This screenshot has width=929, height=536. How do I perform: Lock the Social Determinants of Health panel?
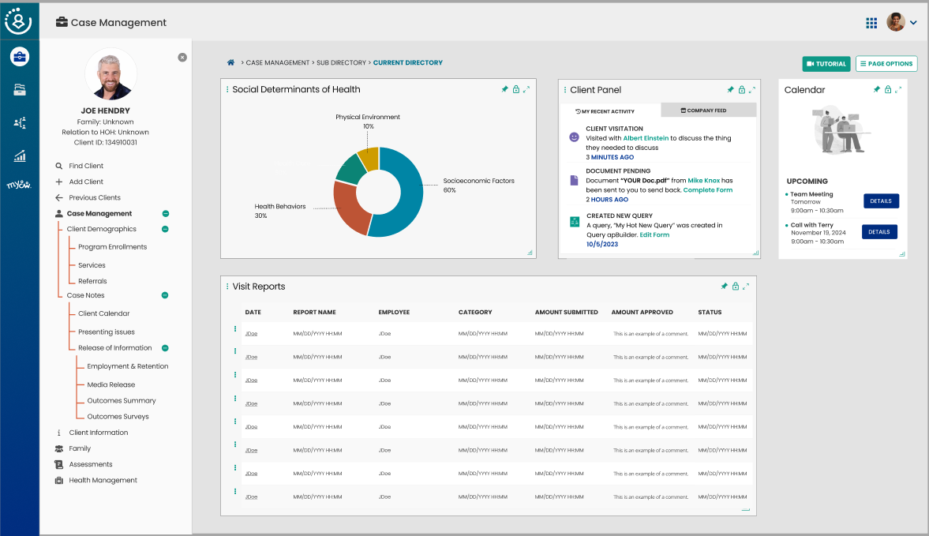point(516,89)
